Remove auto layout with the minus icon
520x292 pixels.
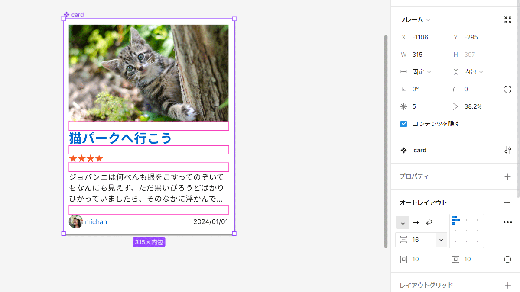pyautogui.click(x=507, y=202)
